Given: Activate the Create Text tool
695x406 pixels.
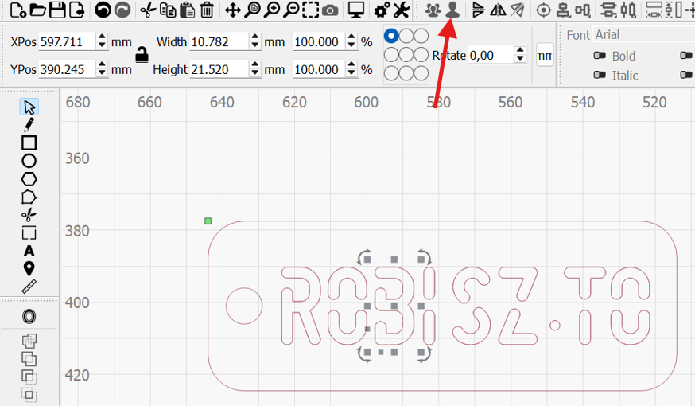Looking at the screenshot, I should click(x=29, y=251).
